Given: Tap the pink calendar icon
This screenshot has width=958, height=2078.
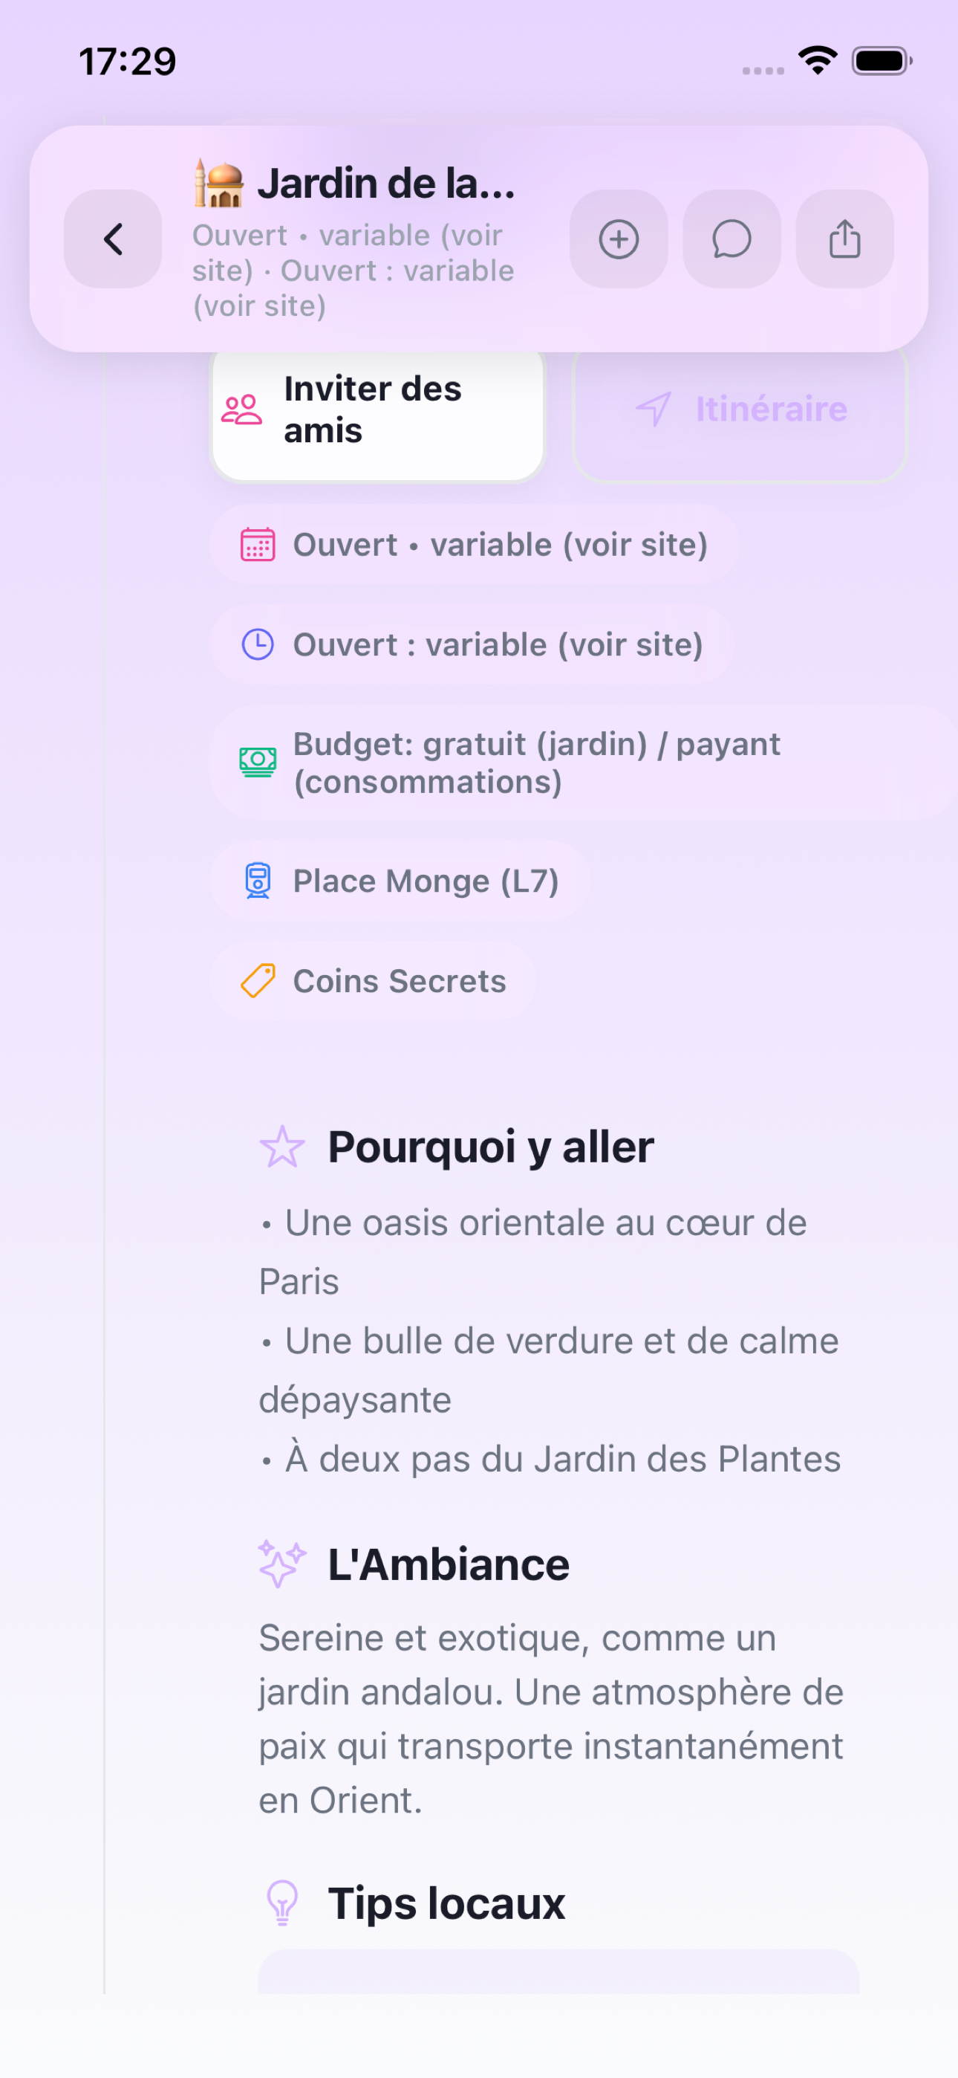Looking at the screenshot, I should pos(258,545).
